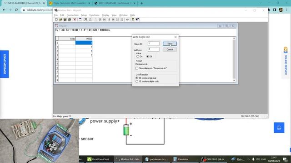Click the browser back arrow

tap(4, 10)
